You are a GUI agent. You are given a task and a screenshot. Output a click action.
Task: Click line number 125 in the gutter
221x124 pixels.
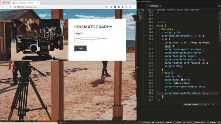pos(151,93)
